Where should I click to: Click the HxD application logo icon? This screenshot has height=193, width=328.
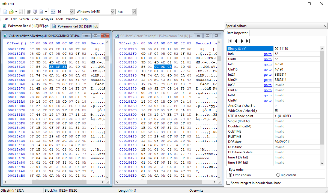[4, 4]
